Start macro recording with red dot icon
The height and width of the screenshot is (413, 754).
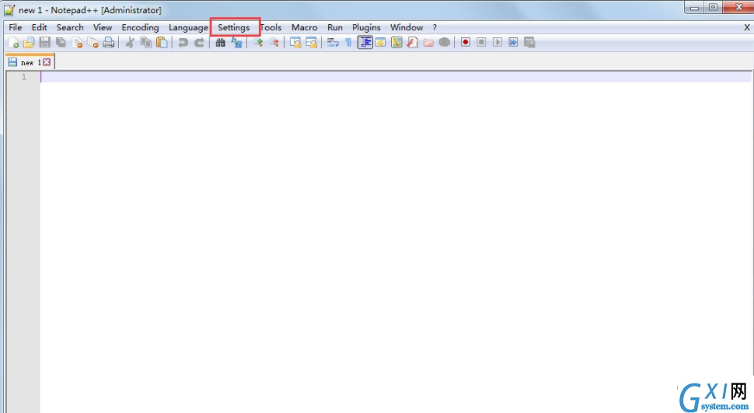pos(465,42)
